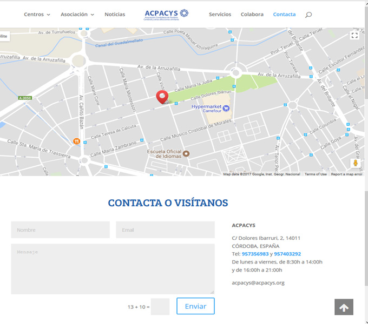
Task: Click the Calle Teresa de Calcuta label
Action: coord(114,132)
